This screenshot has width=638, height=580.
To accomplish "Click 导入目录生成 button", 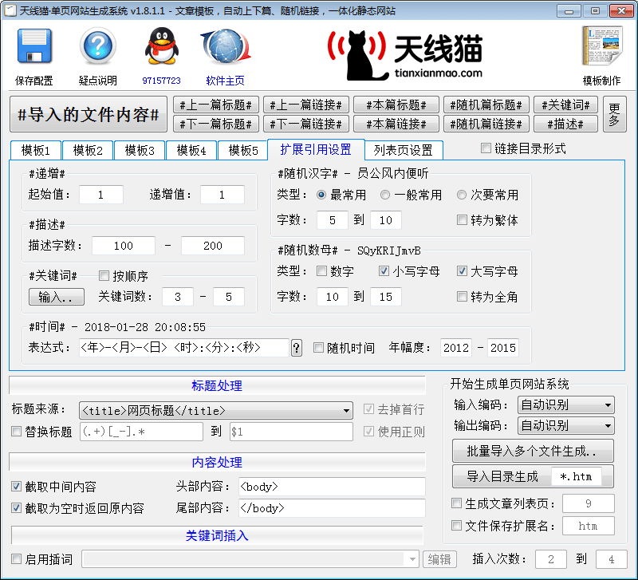I will click(x=502, y=476).
